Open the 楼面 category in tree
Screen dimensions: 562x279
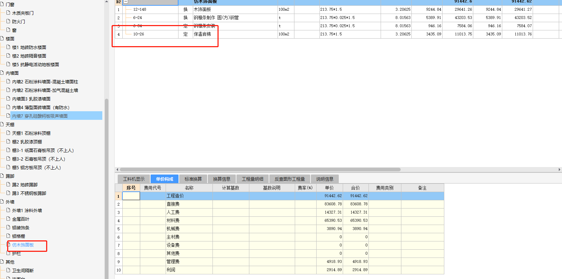click(x=10, y=39)
